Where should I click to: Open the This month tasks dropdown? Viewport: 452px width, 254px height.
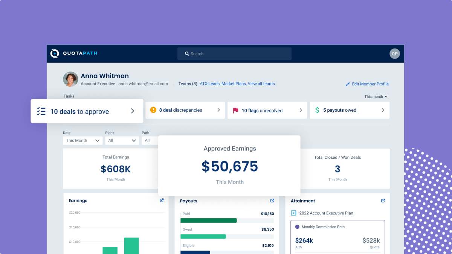pos(376,97)
